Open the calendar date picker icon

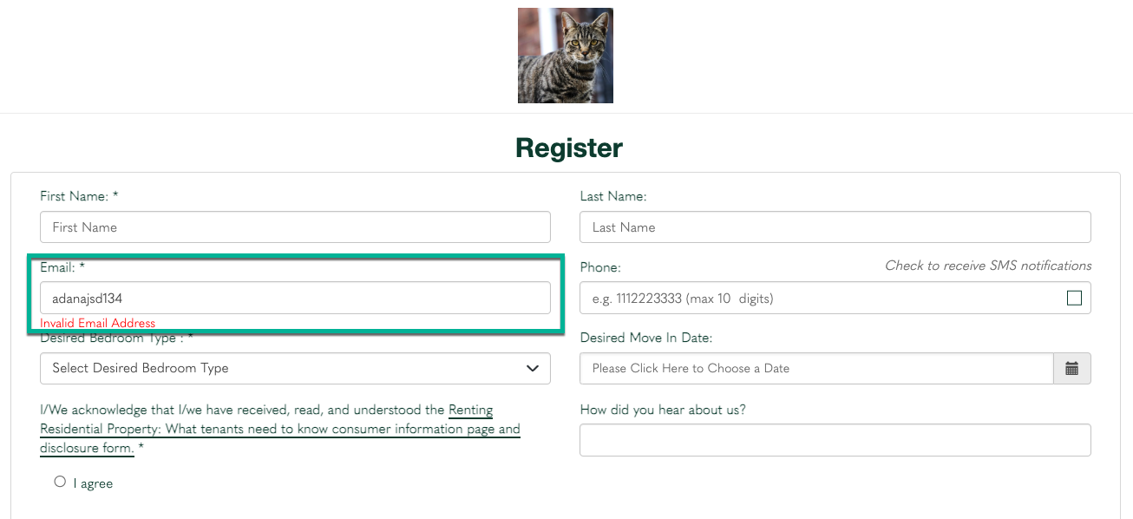coord(1072,368)
